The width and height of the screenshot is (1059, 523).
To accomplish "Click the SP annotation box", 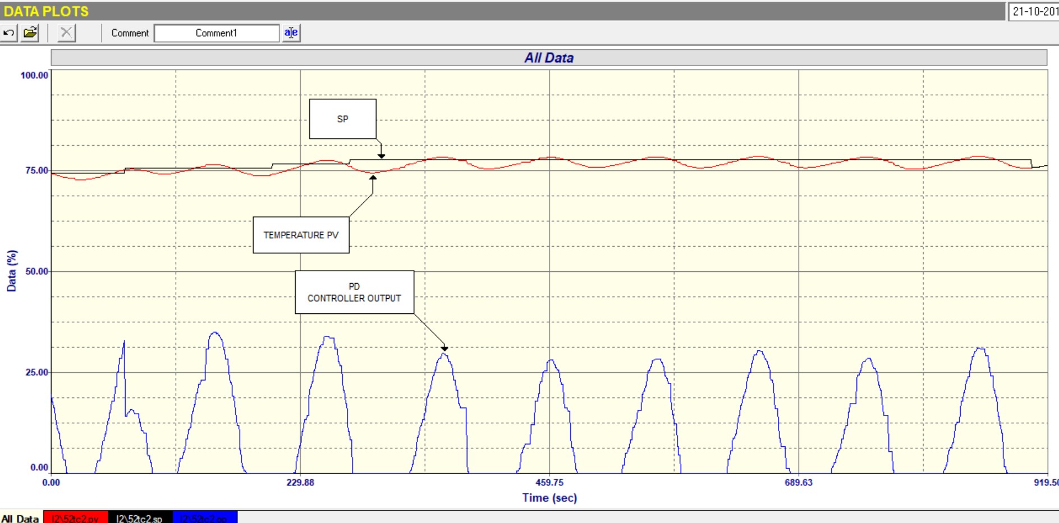I will pos(342,119).
